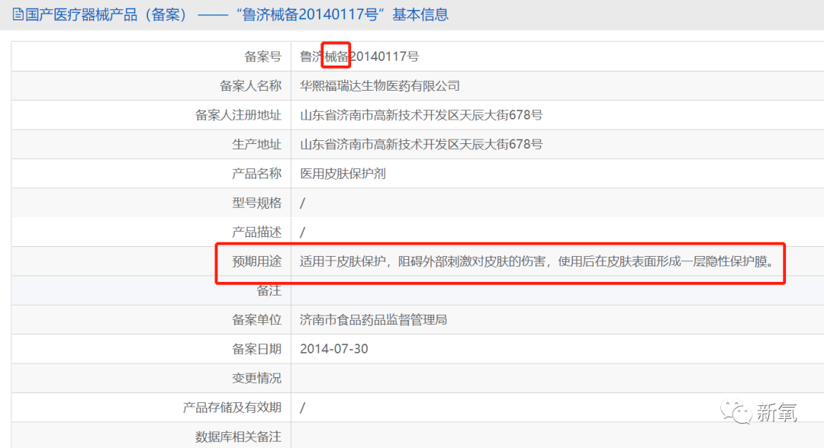Click the 备案单位 label
Viewport: 824px width, 448px height.
pyautogui.click(x=257, y=320)
